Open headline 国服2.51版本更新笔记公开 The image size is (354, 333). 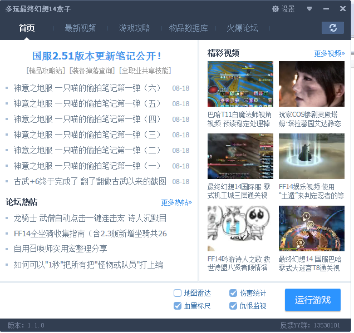(97, 56)
